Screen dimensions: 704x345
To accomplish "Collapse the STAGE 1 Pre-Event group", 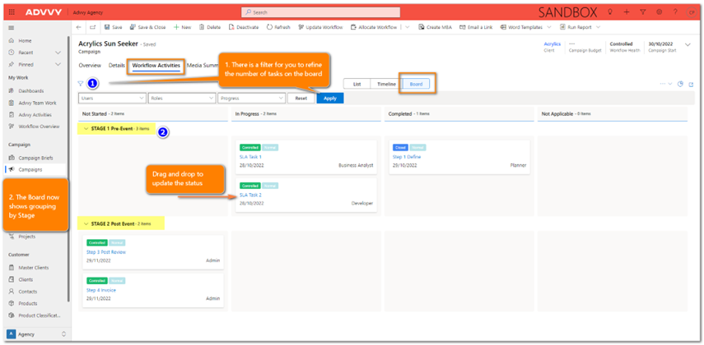I will pos(85,129).
